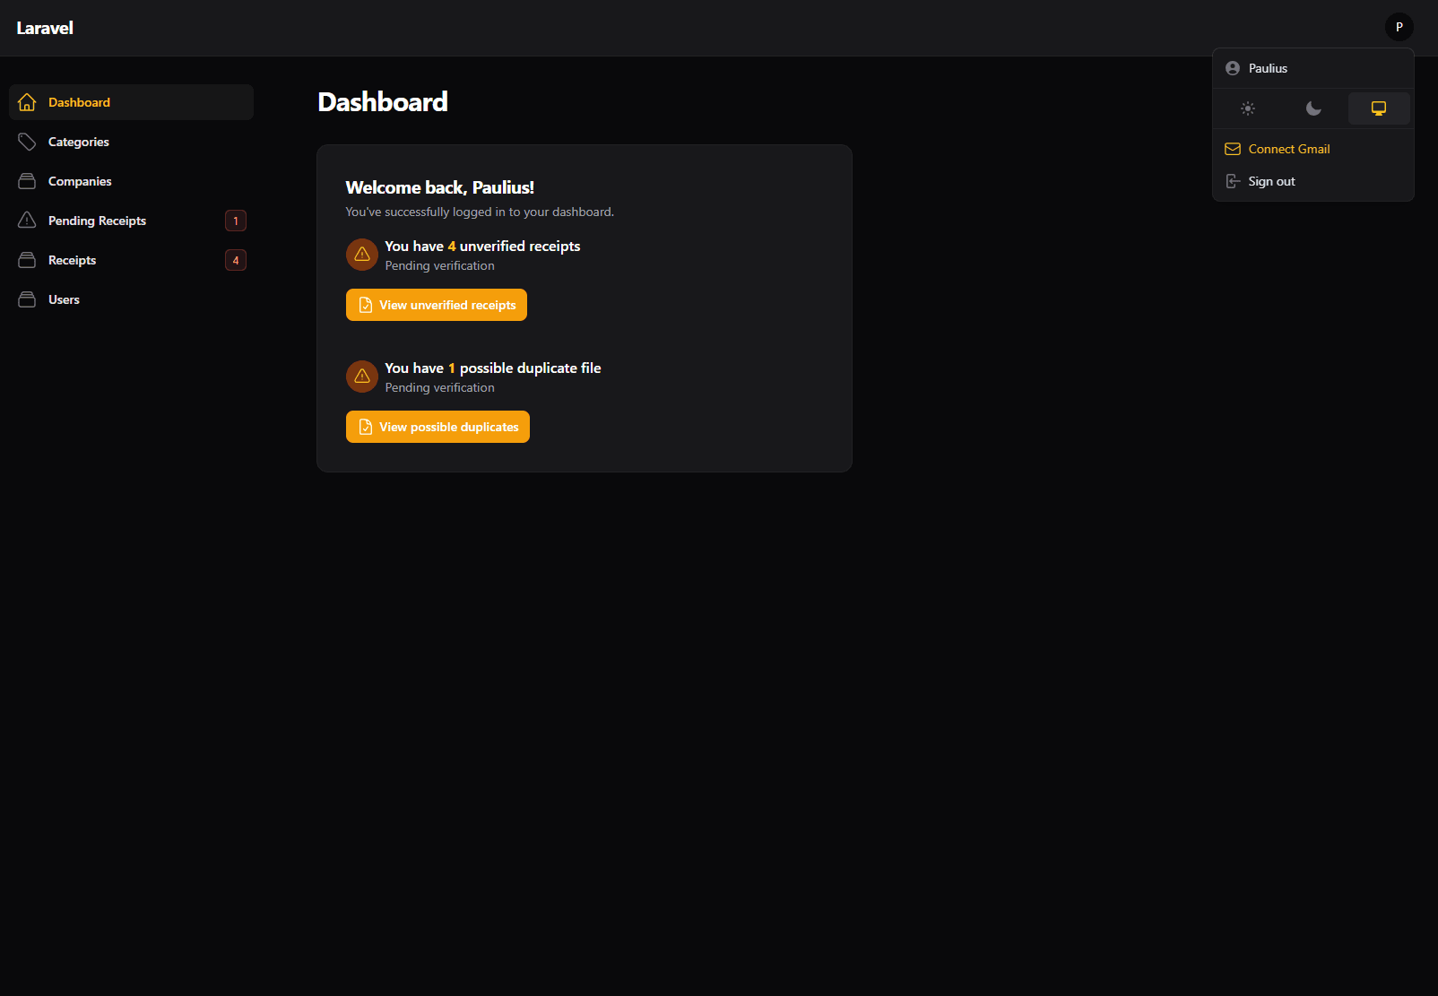Click the Dashboard home icon in sidebar

(27, 102)
